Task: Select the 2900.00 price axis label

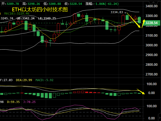Action: click(x=152, y=55)
